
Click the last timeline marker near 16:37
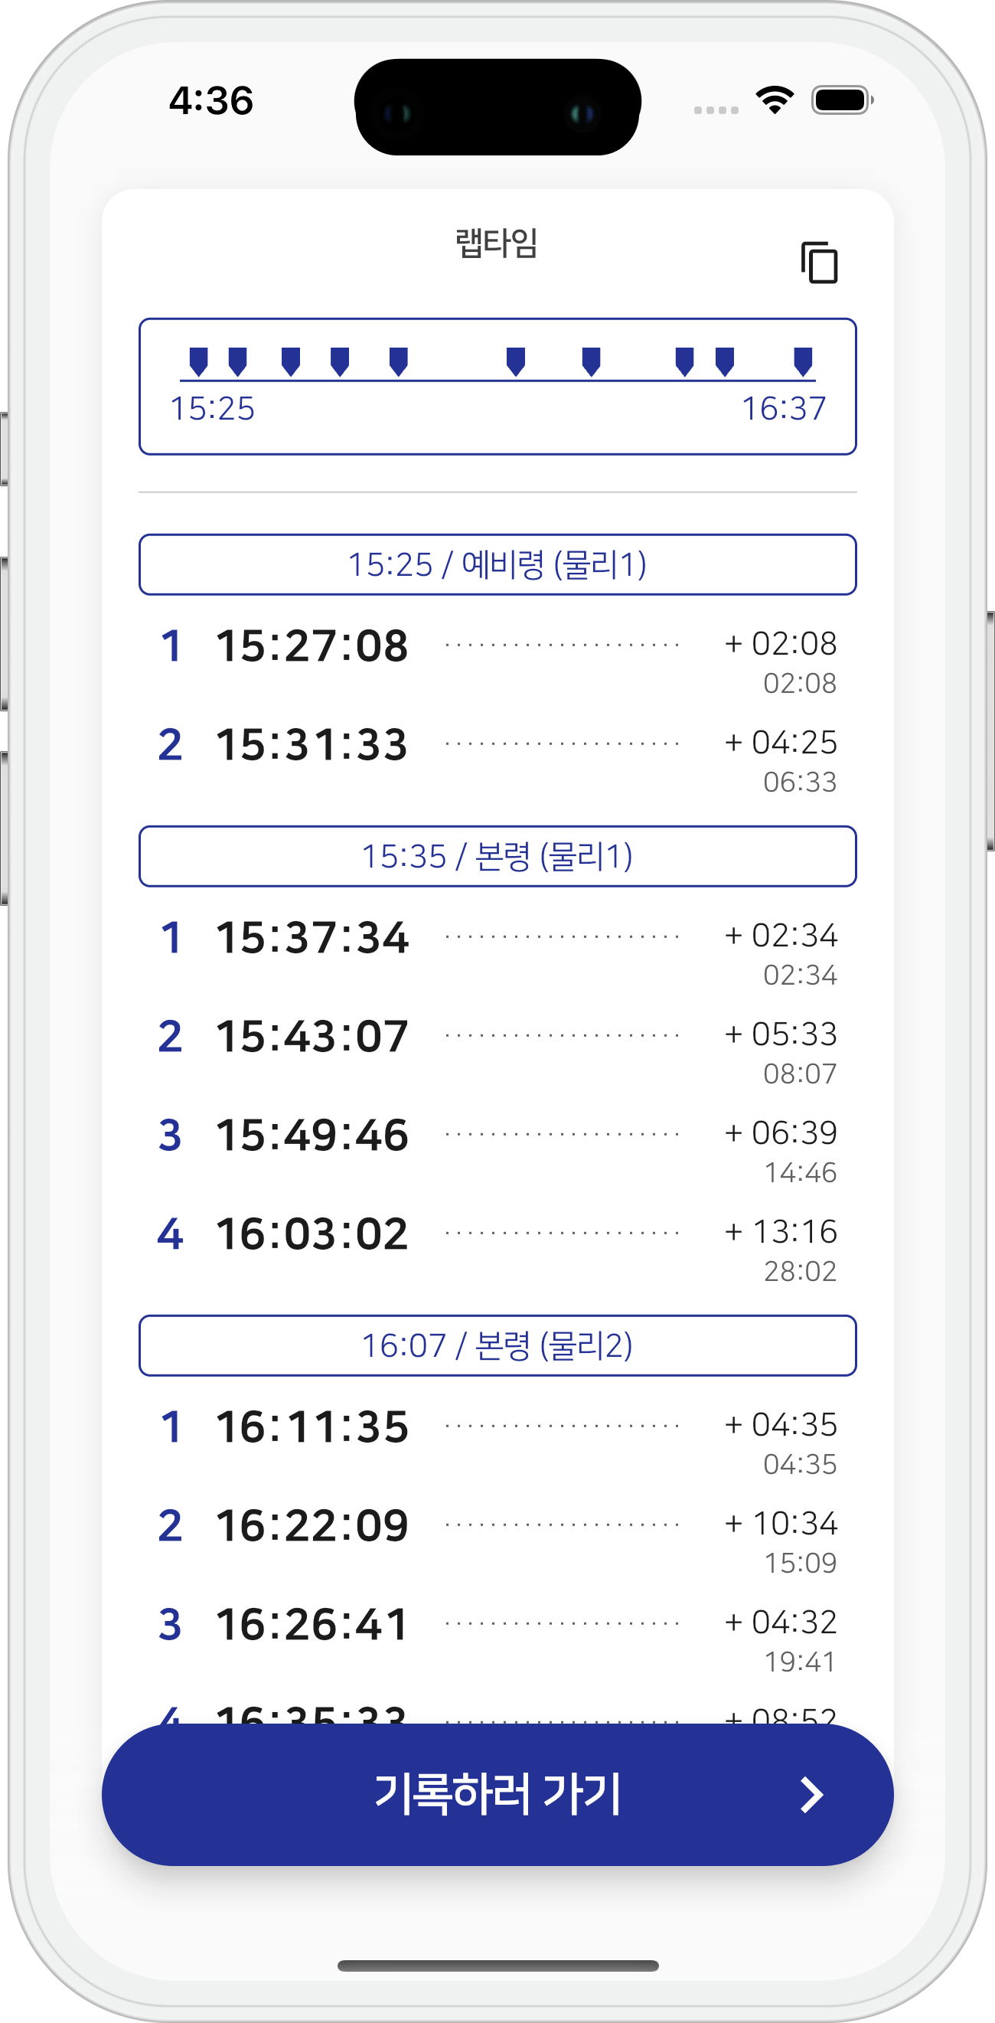click(803, 361)
